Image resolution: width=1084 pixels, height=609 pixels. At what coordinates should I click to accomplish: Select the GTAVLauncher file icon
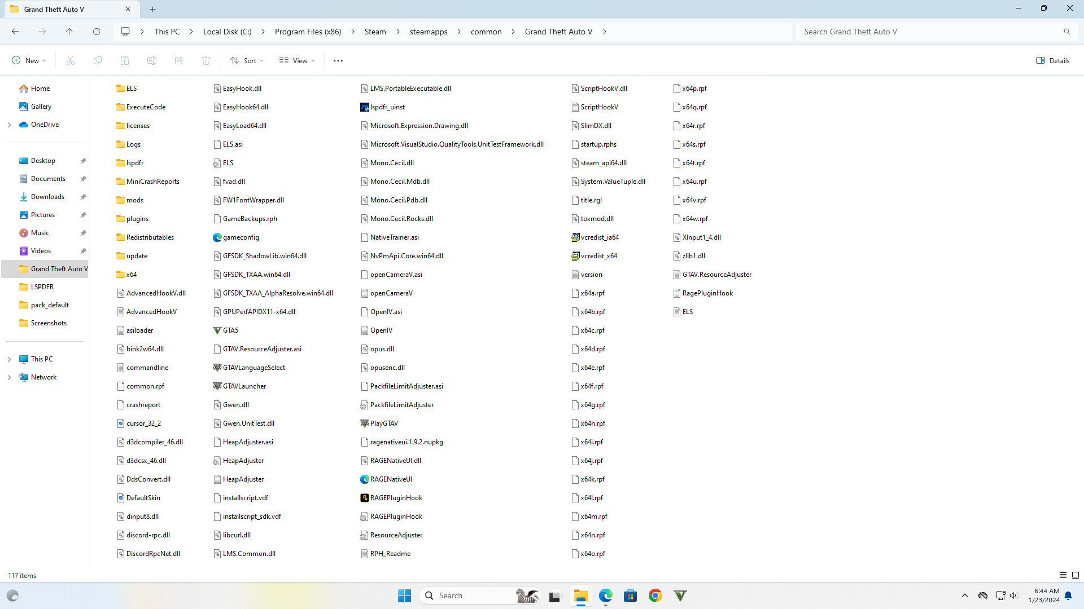point(217,386)
